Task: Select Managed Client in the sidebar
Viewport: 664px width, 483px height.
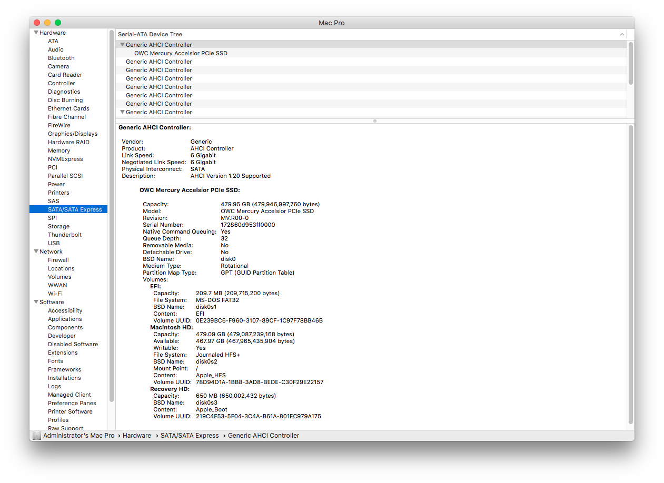Action: tap(70, 395)
